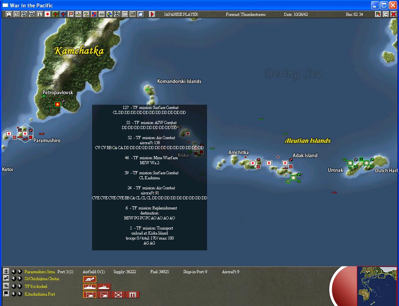
Task: Click the red end-turn play arrow
Action: pyautogui.click(x=152, y=14)
